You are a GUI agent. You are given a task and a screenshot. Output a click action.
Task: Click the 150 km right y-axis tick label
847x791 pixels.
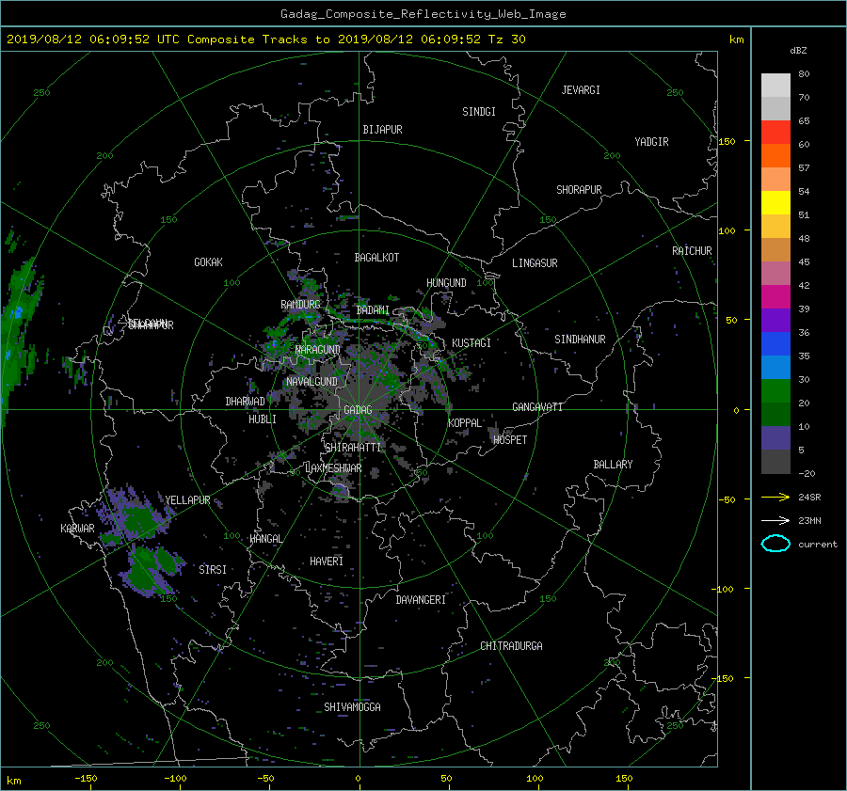(727, 141)
